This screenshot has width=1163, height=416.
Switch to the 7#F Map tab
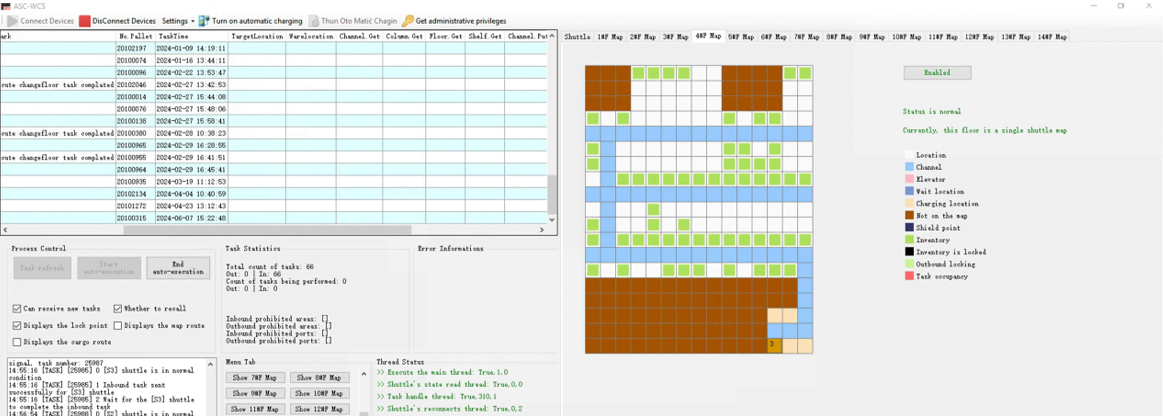tap(806, 37)
